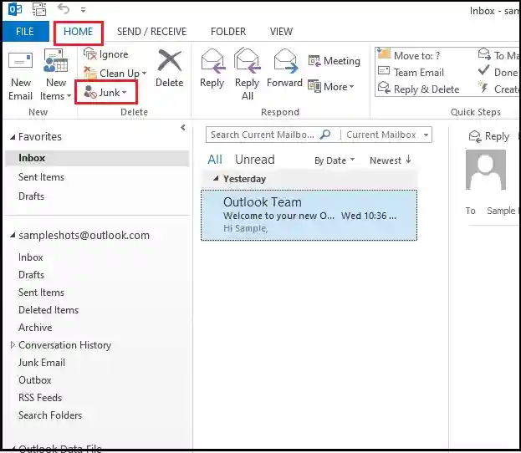Image resolution: width=521 pixels, height=453 pixels.
Task: Click the search magnifier icon
Action: 325,135
